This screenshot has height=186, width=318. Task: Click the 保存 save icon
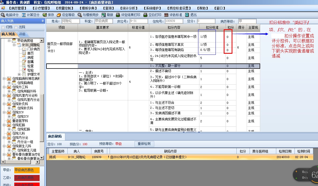(45, 15)
